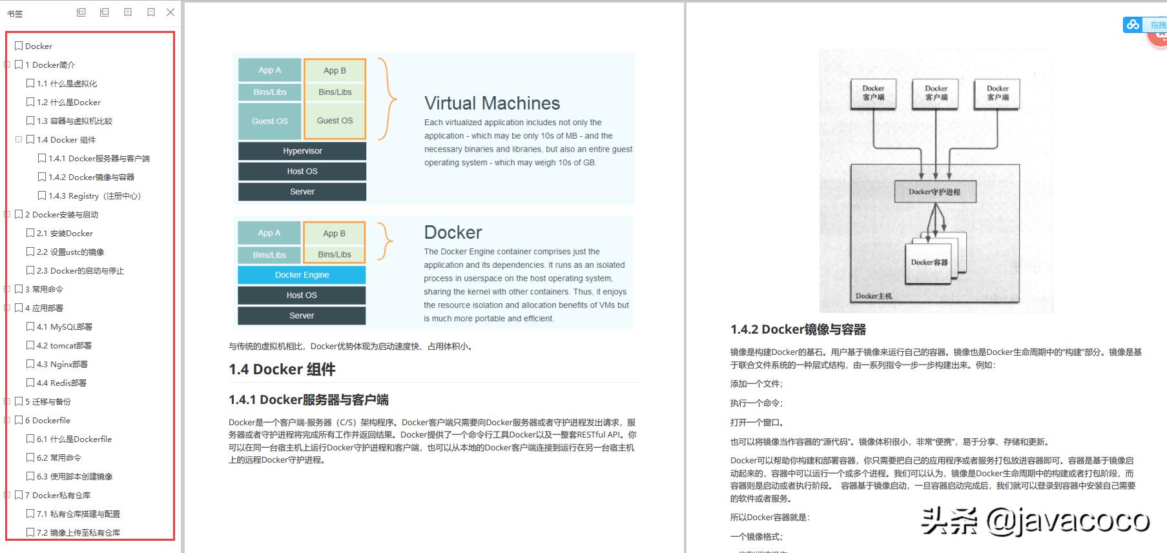Close the 书签 bookmarks panel
1167x553 pixels.
[170, 12]
